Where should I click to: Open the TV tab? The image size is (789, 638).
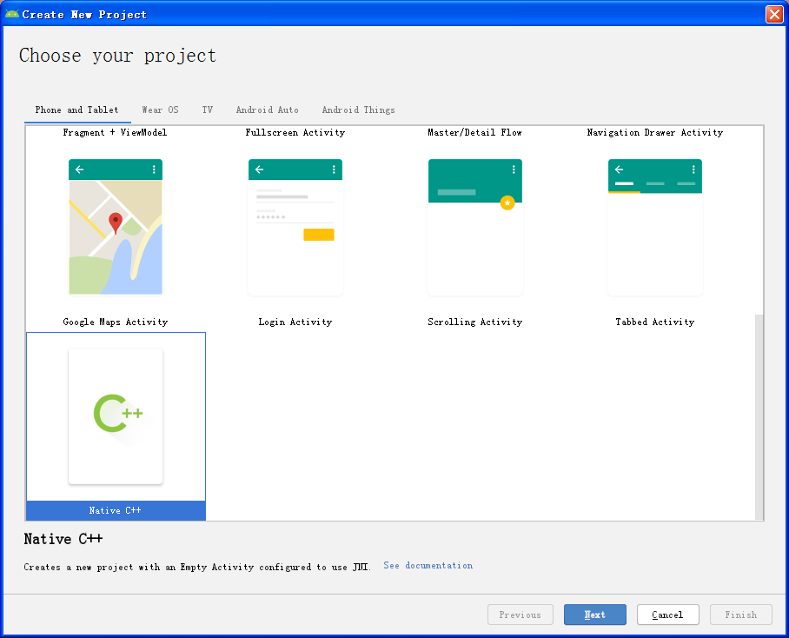coord(208,110)
